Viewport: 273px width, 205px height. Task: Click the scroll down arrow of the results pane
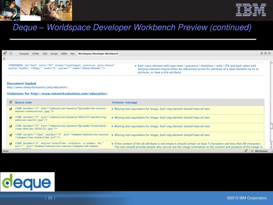271,147
